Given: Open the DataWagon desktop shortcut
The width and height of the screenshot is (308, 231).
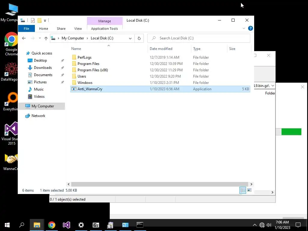Looking at the screenshot, I should coord(9,72).
